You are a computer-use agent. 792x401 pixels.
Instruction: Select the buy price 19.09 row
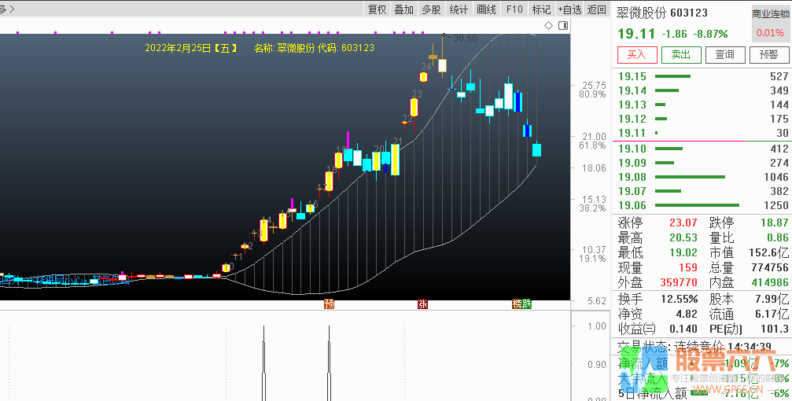coord(702,163)
